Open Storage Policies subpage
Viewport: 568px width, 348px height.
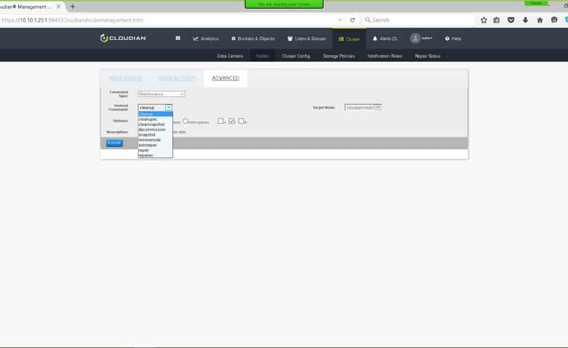pyautogui.click(x=339, y=56)
